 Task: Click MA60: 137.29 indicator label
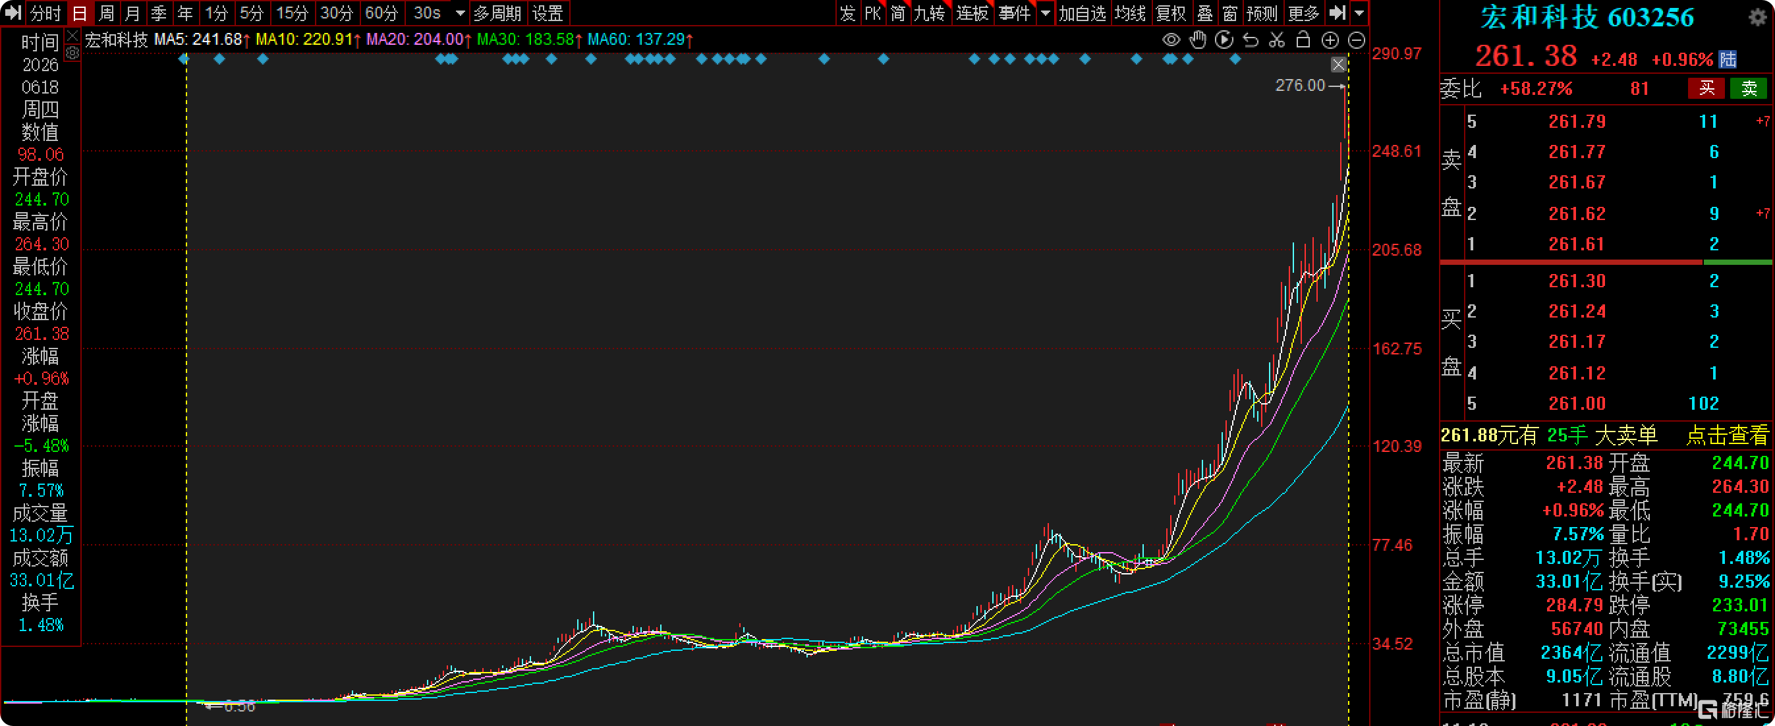click(640, 40)
